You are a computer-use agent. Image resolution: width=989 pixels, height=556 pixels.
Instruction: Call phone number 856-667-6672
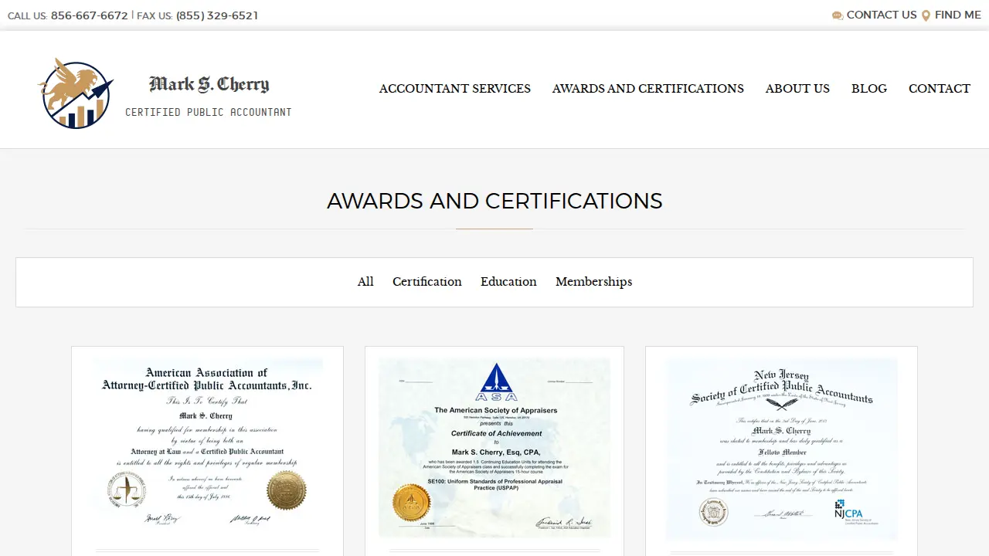tap(90, 15)
